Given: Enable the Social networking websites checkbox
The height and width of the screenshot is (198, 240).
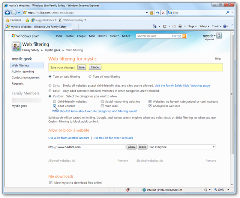Looking at the screenshot, I should [102, 102].
